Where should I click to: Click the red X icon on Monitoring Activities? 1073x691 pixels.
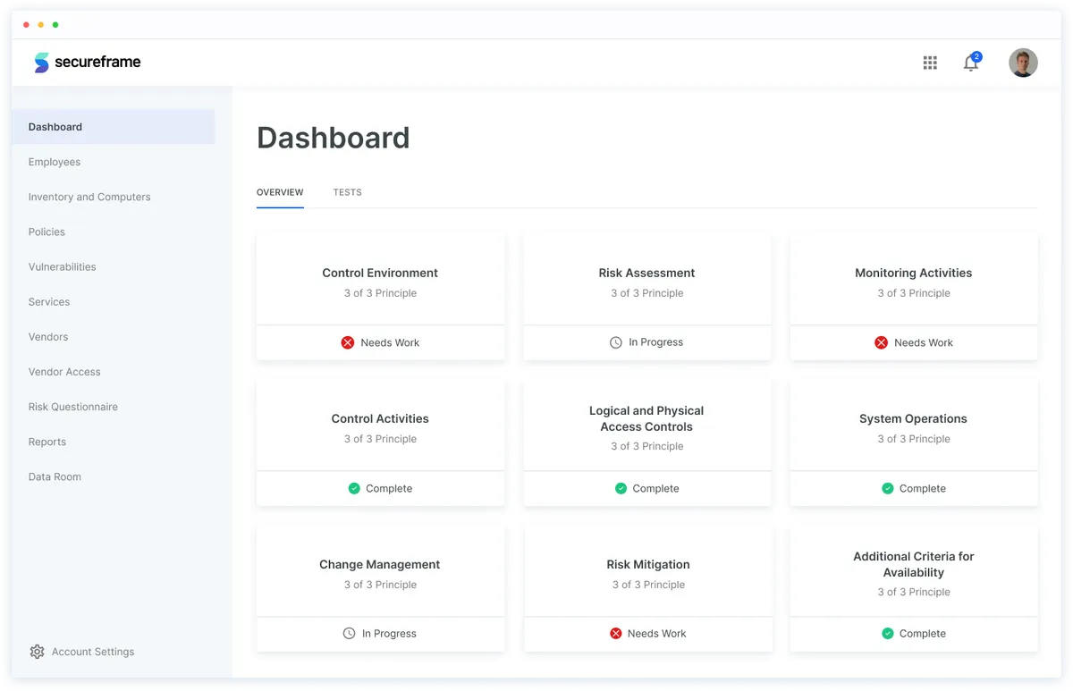881,342
